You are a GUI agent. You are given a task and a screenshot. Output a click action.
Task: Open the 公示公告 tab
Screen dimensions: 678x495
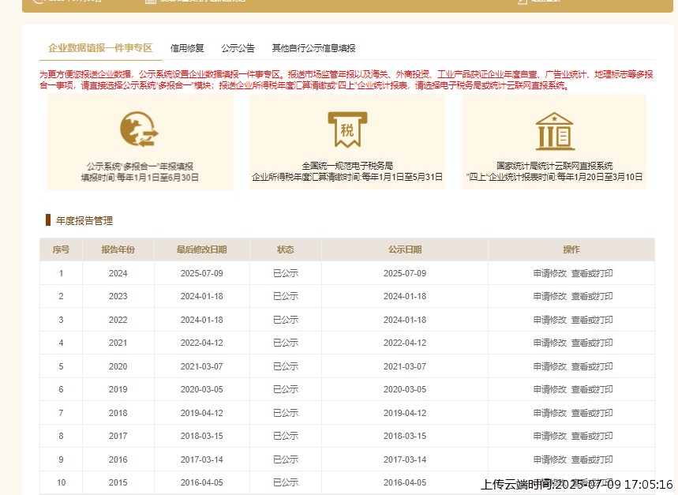(238, 48)
